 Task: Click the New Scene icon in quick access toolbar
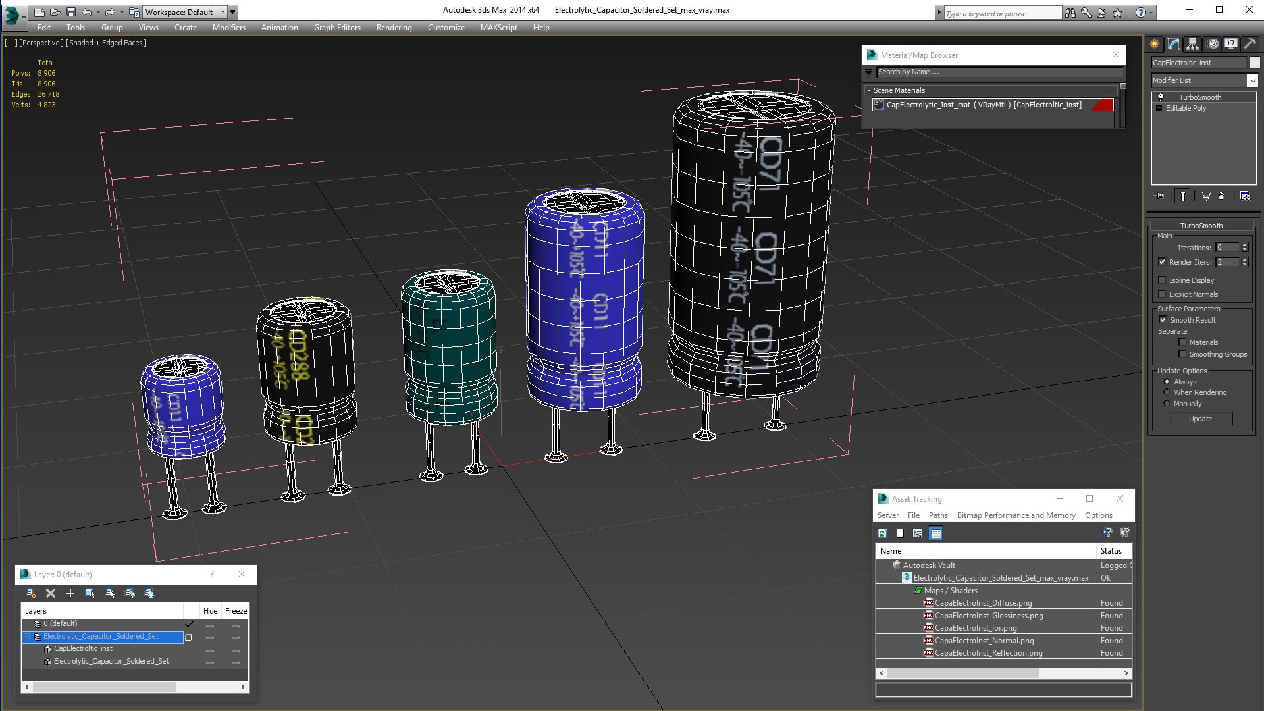coord(39,12)
